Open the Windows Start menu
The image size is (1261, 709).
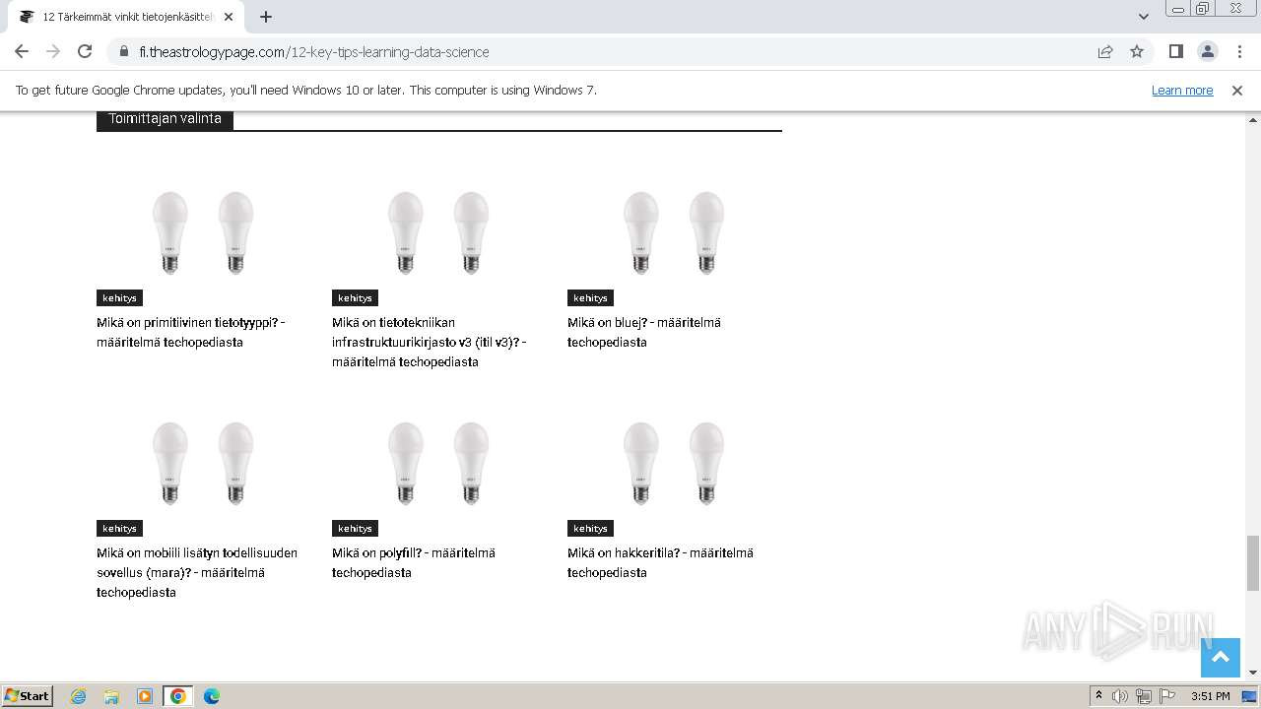pos(28,695)
